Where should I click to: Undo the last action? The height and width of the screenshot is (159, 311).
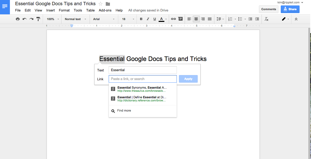[24, 19]
